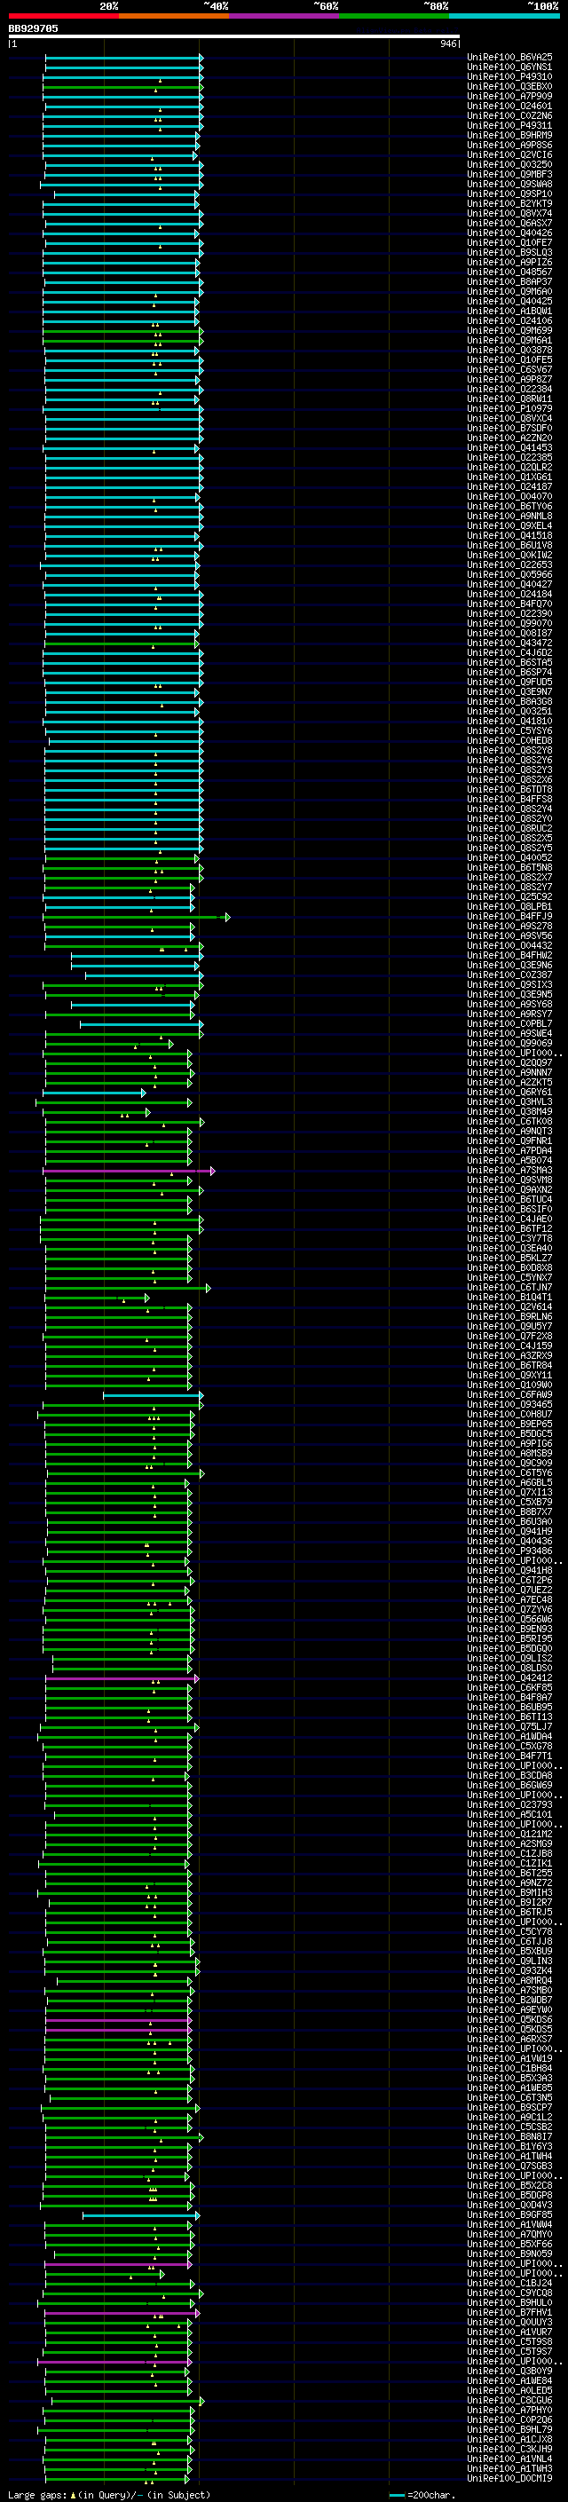Screen dimensions: 568x2502
Task: Click hit label UniRef100_Q9MBF3
Action: click(509, 174)
